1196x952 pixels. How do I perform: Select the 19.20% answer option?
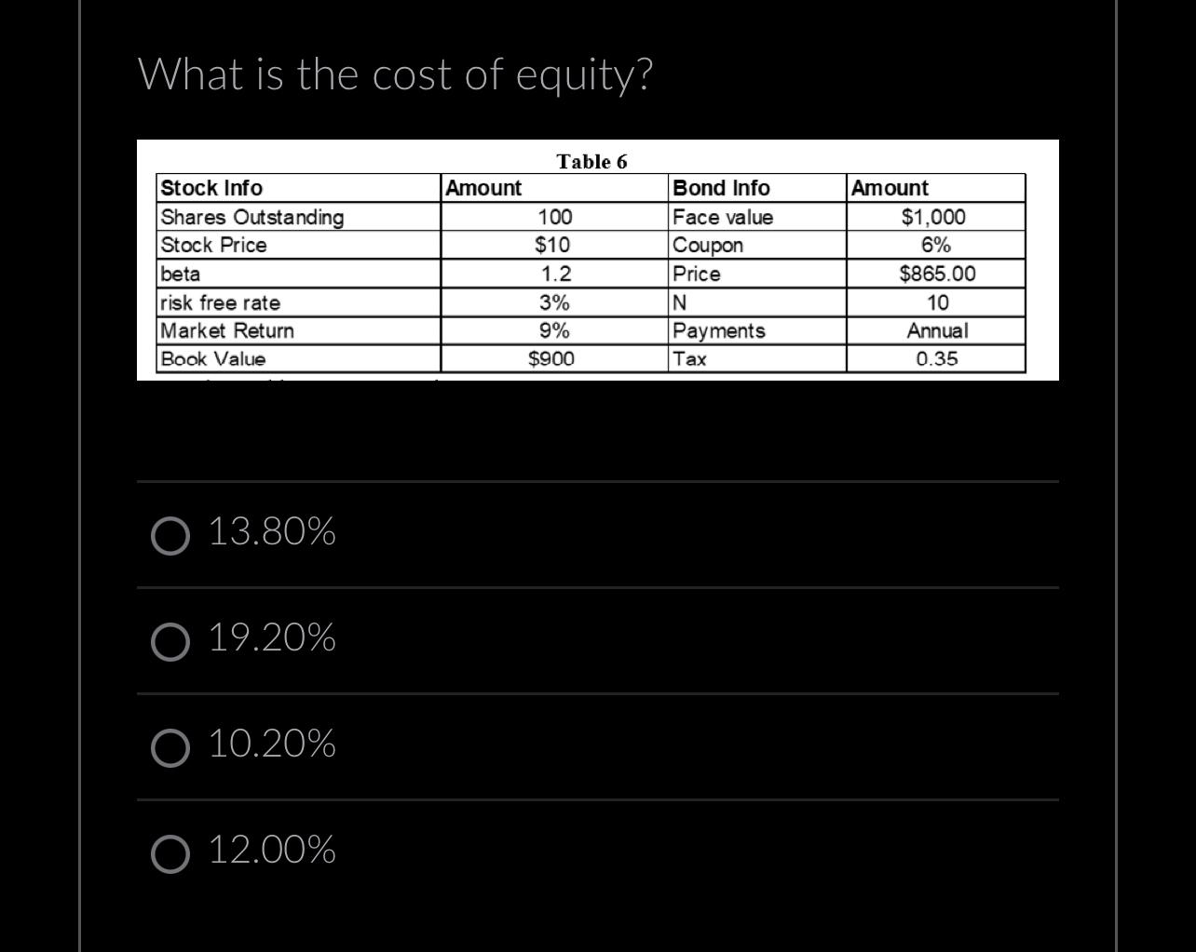170,640
